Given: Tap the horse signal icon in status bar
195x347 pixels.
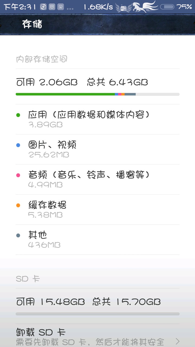Looking at the screenshot, I should pos(145,7).
